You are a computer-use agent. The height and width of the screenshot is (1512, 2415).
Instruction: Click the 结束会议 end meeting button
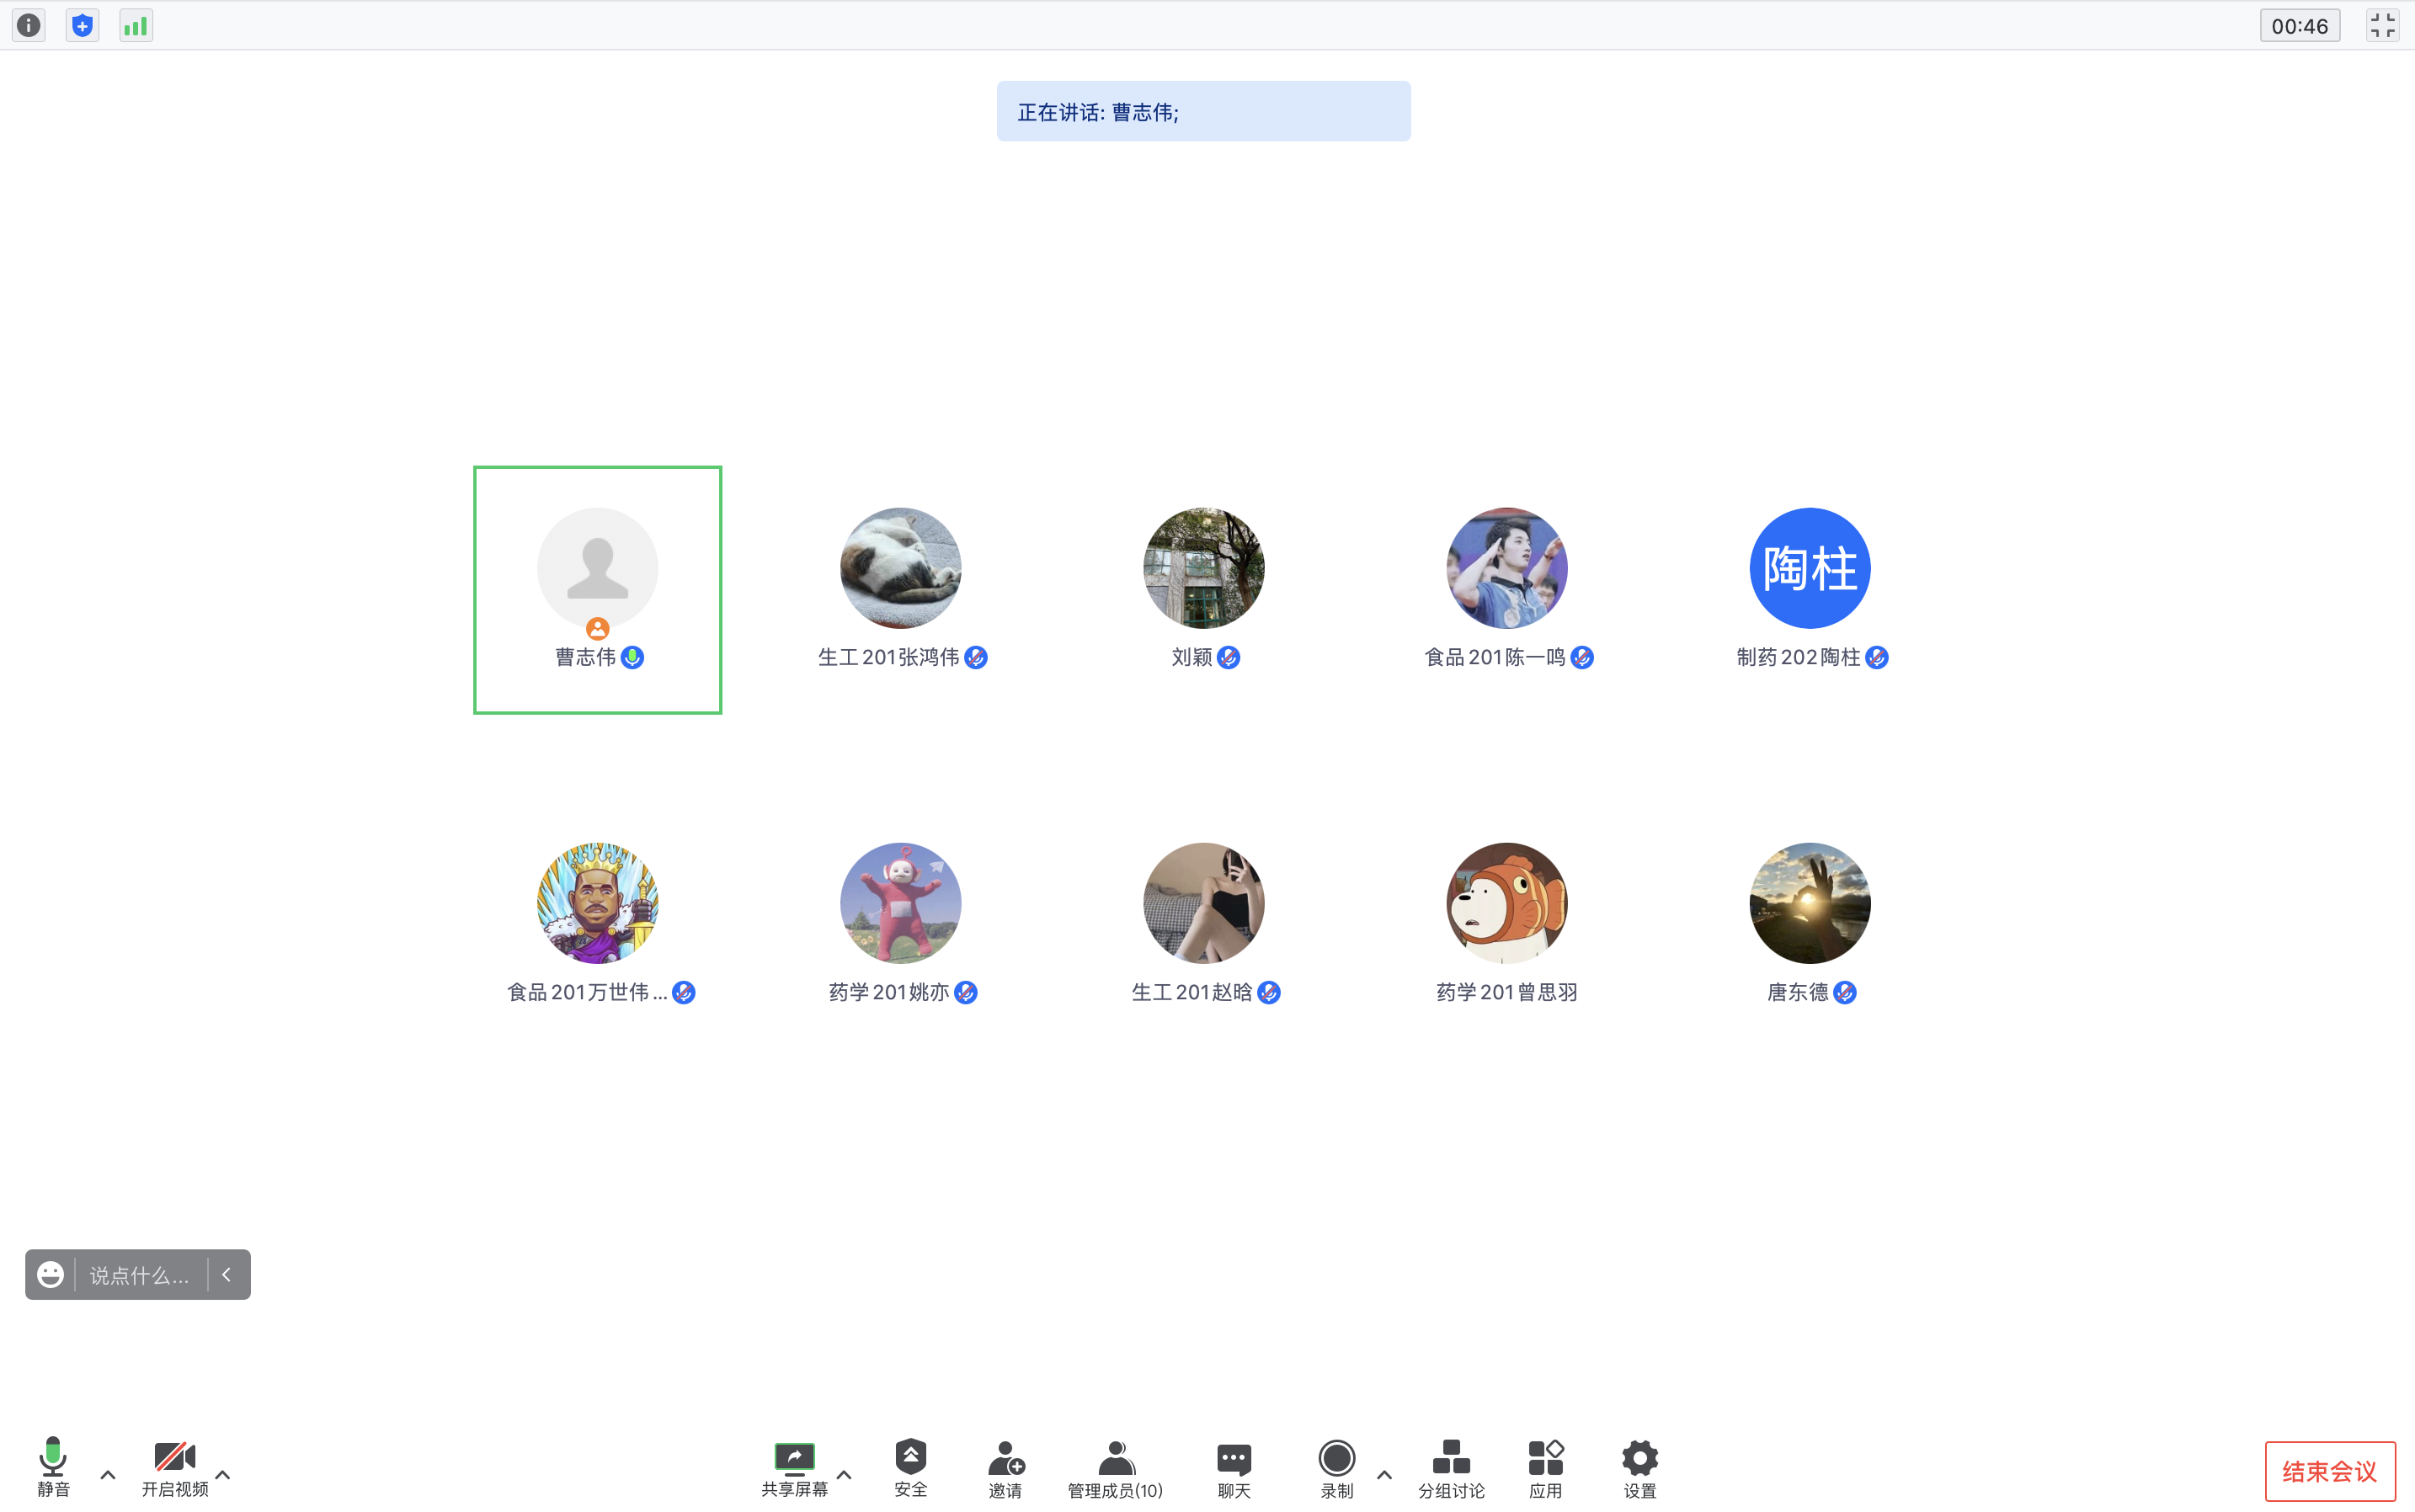[2330, 1471]
